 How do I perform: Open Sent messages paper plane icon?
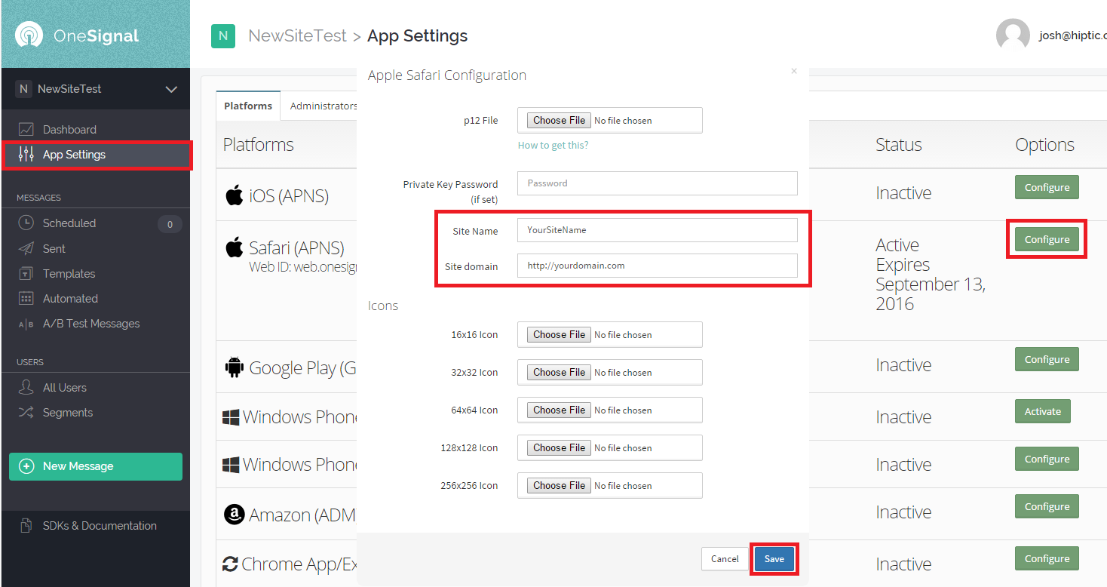click(x=26, y=249)
